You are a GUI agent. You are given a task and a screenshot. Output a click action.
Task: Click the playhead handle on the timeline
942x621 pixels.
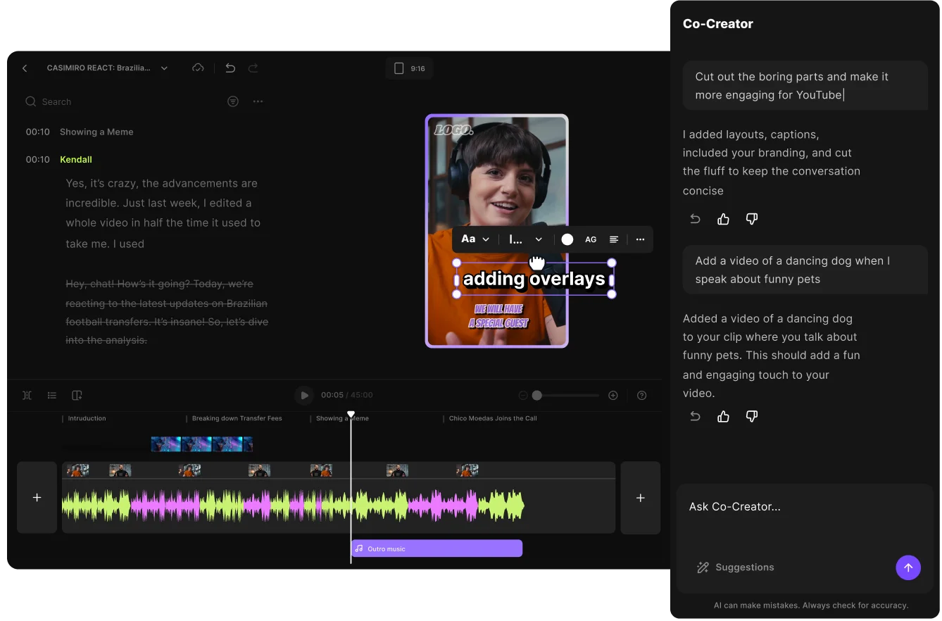click(351, 414)
